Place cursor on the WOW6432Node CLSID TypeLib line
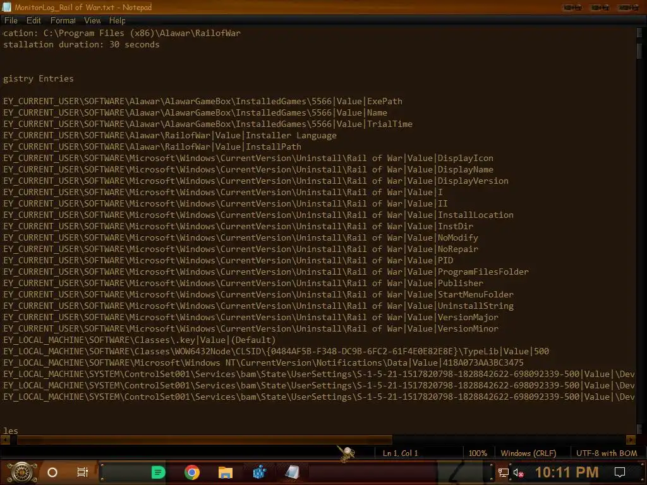The height and width of the screenshot is (485, 647). tap(276, 351)
